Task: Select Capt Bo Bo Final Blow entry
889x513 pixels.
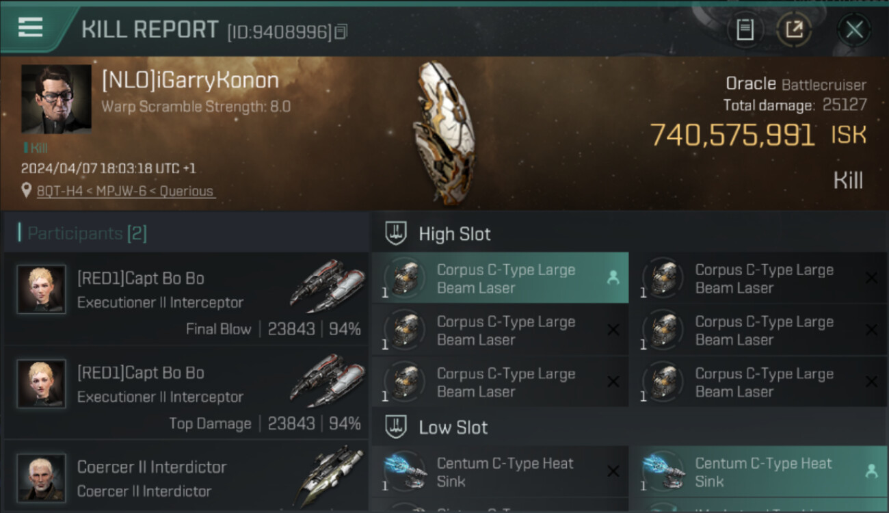Action: (x=186, y=299)
